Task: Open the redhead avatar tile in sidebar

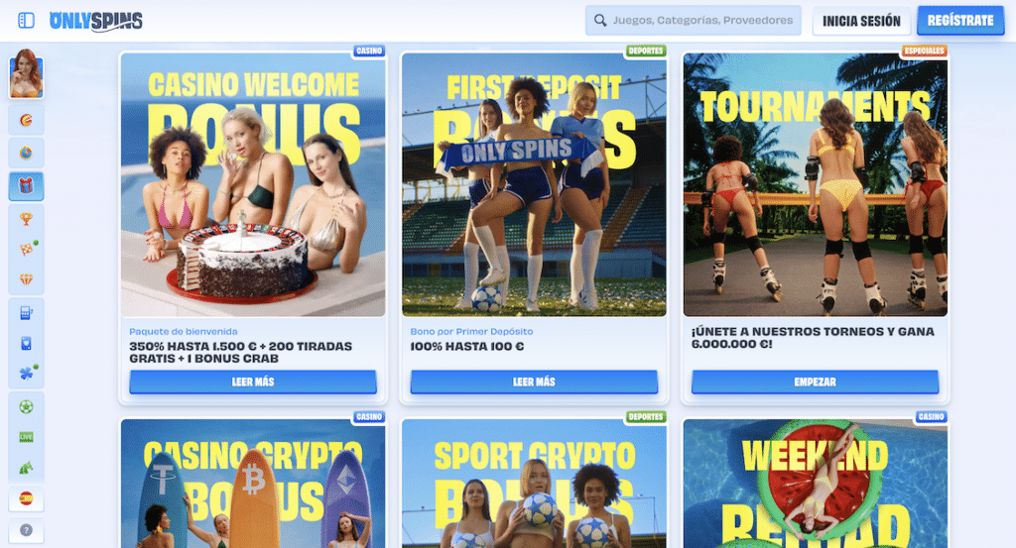Action: point(26,73)
